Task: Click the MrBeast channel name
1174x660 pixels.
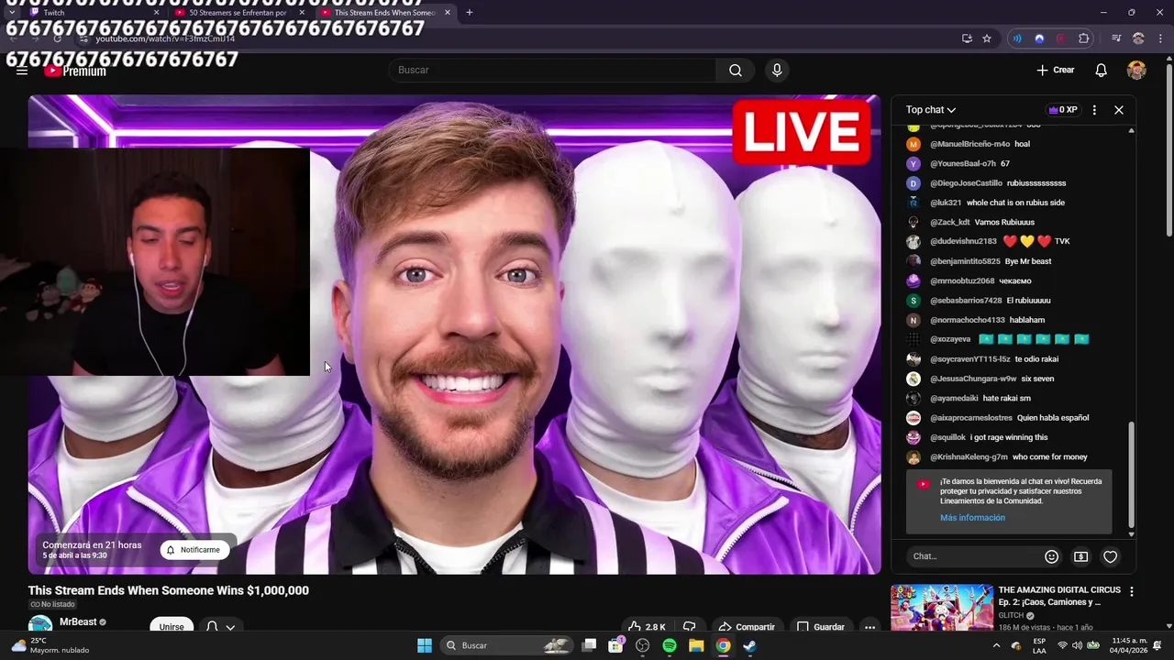Action: pos(78,622)
